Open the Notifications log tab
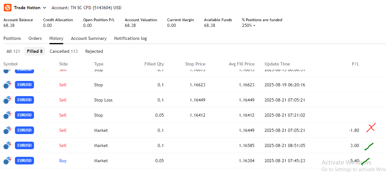Screen dimensions: 386x172 pyautogui.click(x=130, y=38)
